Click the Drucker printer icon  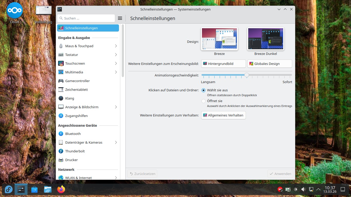(61, 160)
